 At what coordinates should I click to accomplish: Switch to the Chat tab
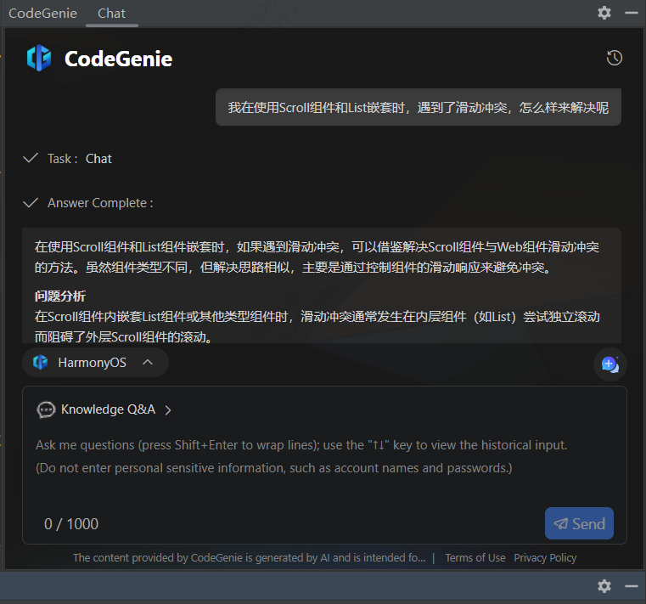[x=112, y=14]
